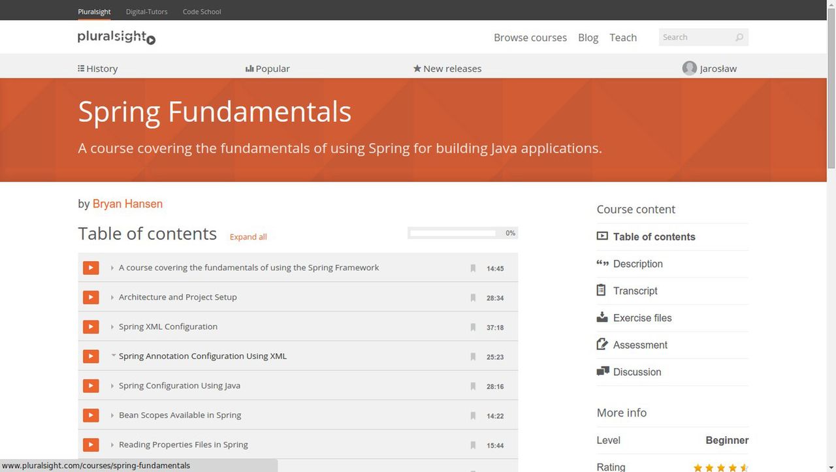Bookmark Spring Configuration Using Java module
836x472 pixels.
tap(473, 386)
